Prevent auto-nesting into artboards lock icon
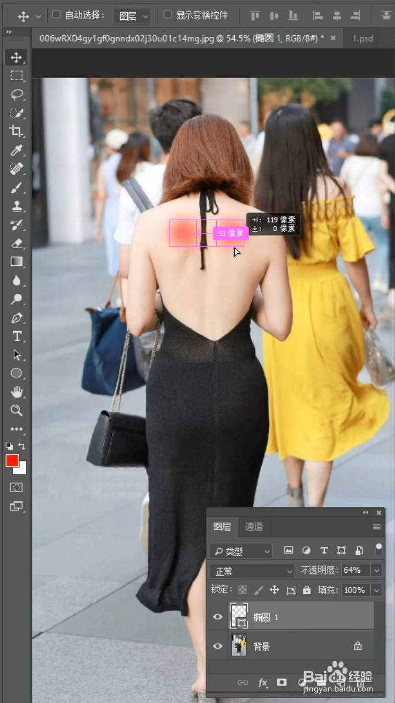The width and height of the screenshot is (395, 703). (291, 590)
